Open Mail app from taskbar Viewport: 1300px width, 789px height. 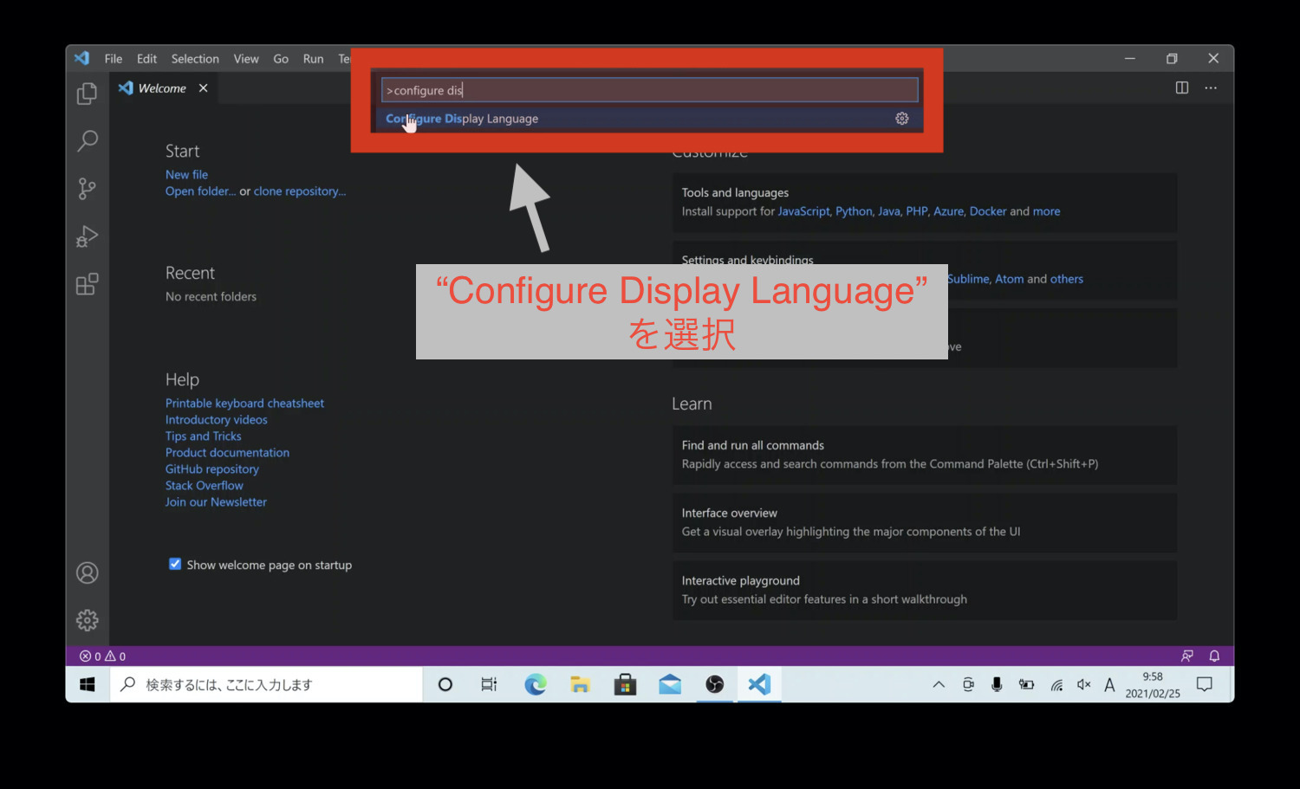click(670, 684)
